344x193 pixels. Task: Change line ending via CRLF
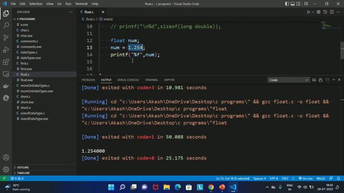coord(285,179)
